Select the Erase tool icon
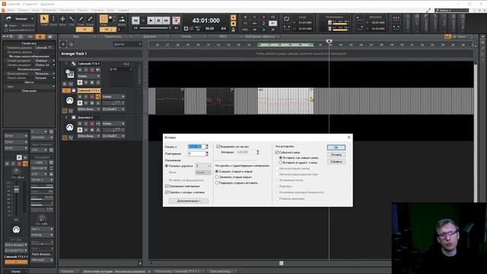Screen dimensions: 487x274 pos(90,19)
